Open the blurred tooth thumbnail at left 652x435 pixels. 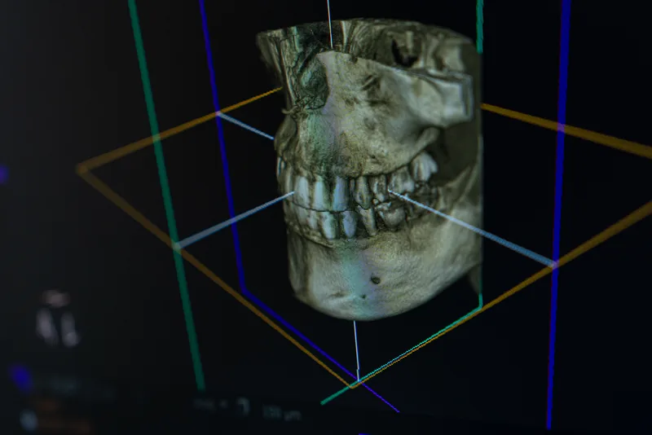coord(57,319)
